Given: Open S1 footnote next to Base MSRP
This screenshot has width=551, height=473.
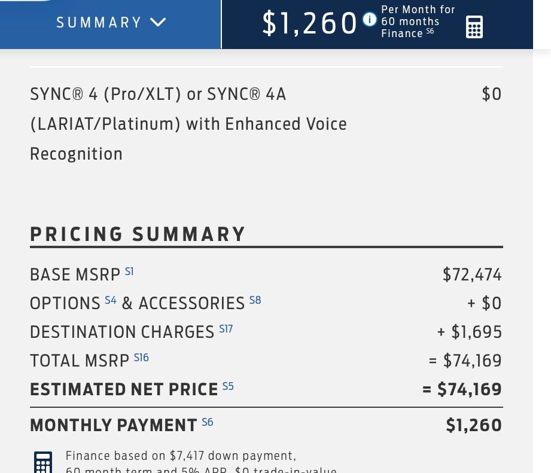Looking at the screenshot, I should coord(129,271).
